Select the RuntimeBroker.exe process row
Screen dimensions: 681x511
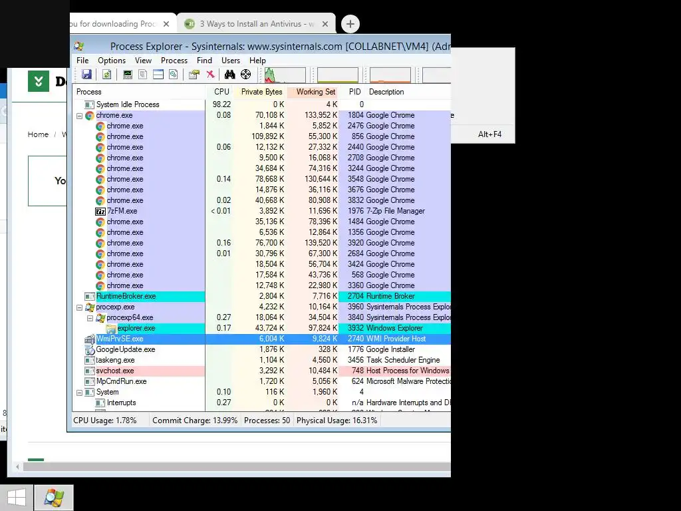click(262, 296)
